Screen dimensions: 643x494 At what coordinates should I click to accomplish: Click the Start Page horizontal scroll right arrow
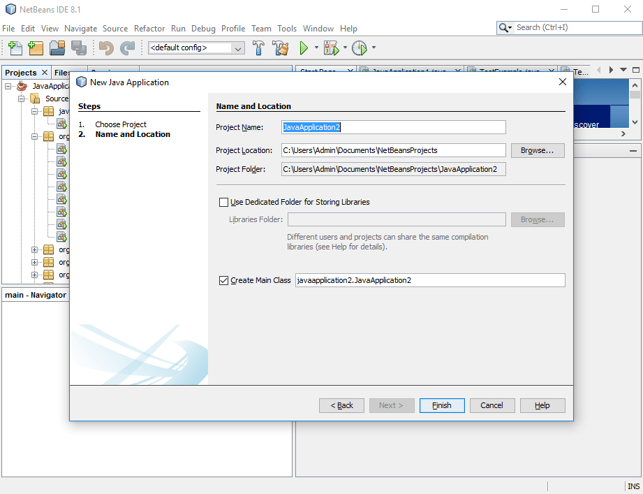click(x=623, y=133)
